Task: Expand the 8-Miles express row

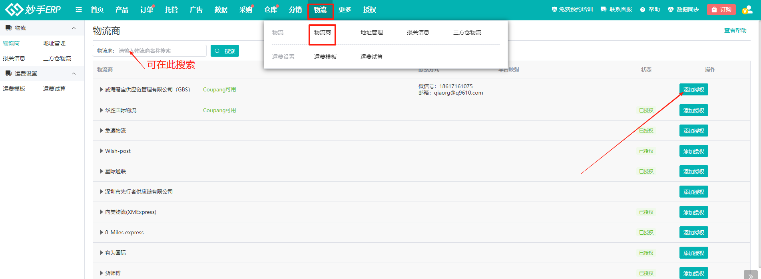Action: click(x=101, y=232)
